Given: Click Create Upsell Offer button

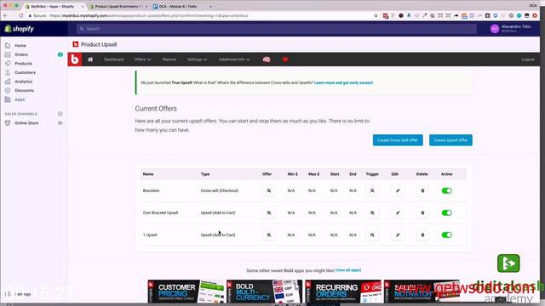Looking at the screenshot, I should click(x=450, y=140).
